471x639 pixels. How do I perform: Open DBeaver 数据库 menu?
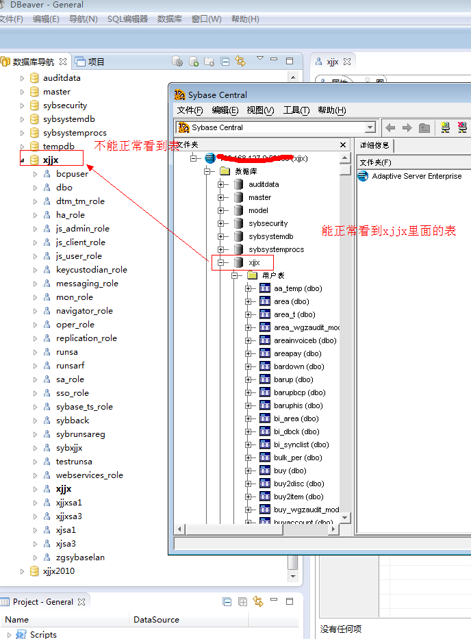coord(170,19)
